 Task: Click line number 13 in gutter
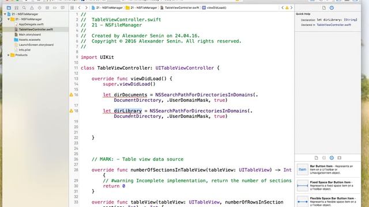coord(76,79)
